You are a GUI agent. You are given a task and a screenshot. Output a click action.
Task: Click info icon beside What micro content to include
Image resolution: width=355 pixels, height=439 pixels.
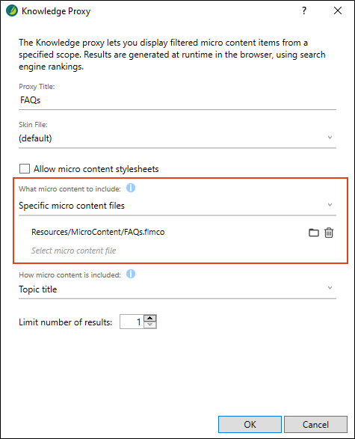(x=131, y=188)
